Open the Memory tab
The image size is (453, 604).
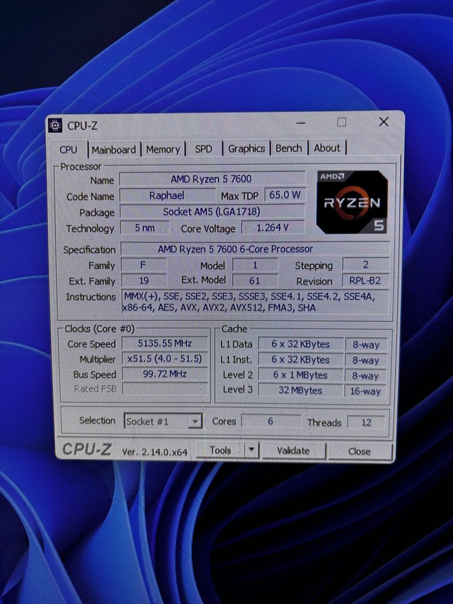tap(163, 149)
